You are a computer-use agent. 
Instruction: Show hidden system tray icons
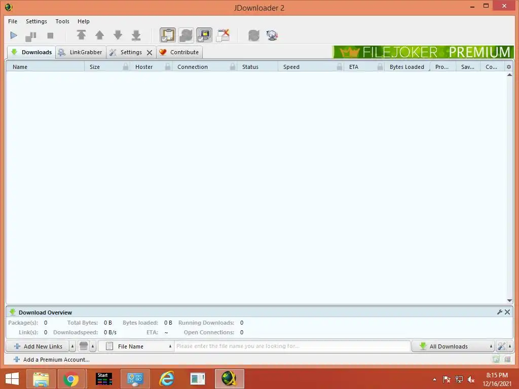coord(434,379)
